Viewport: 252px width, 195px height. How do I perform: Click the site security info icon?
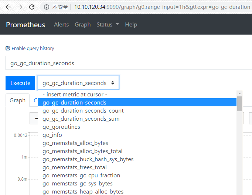pyautogui.click(x=47, y=7)
